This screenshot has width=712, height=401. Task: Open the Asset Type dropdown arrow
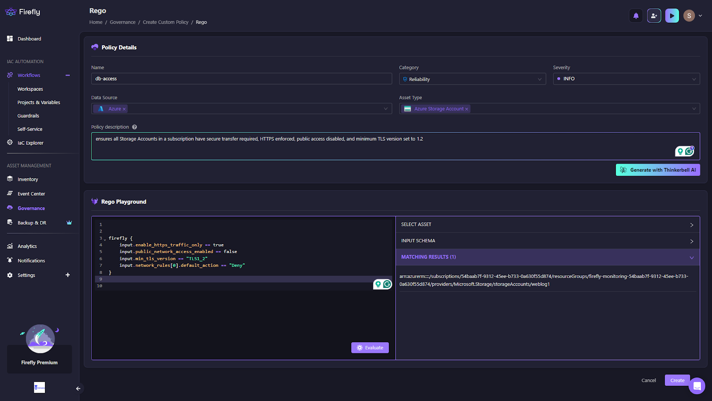pyautogui.click(x=694, y=109)
